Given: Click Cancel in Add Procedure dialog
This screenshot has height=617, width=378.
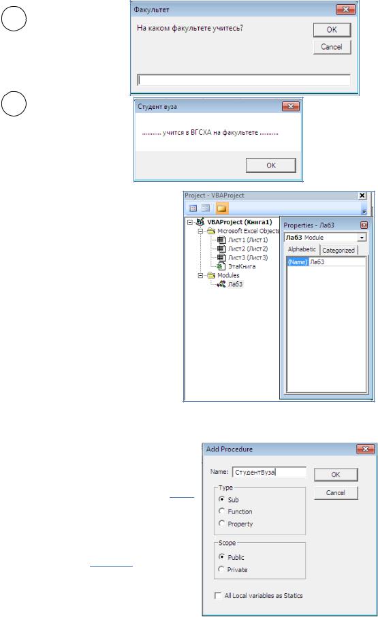Looking at the screenshot, I should click(x=336, y=492).
